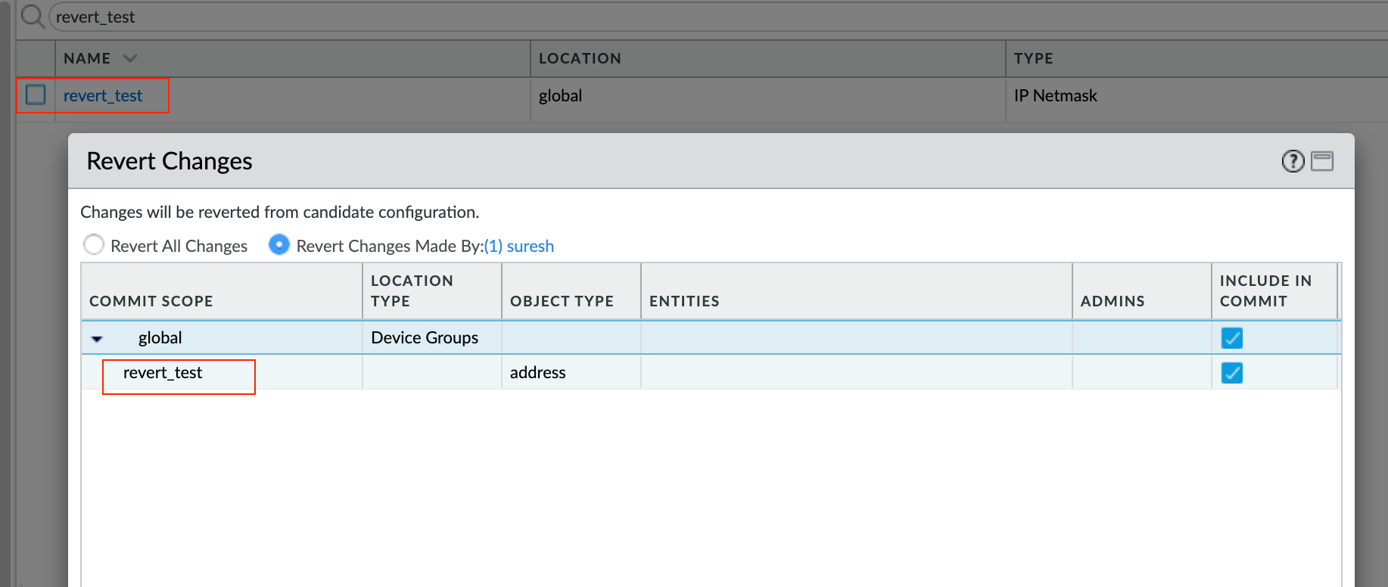Screen dimensions: 1388x587
Task: Uncheck Include in Commit for revert_test address
Action: click(1231, 373)
